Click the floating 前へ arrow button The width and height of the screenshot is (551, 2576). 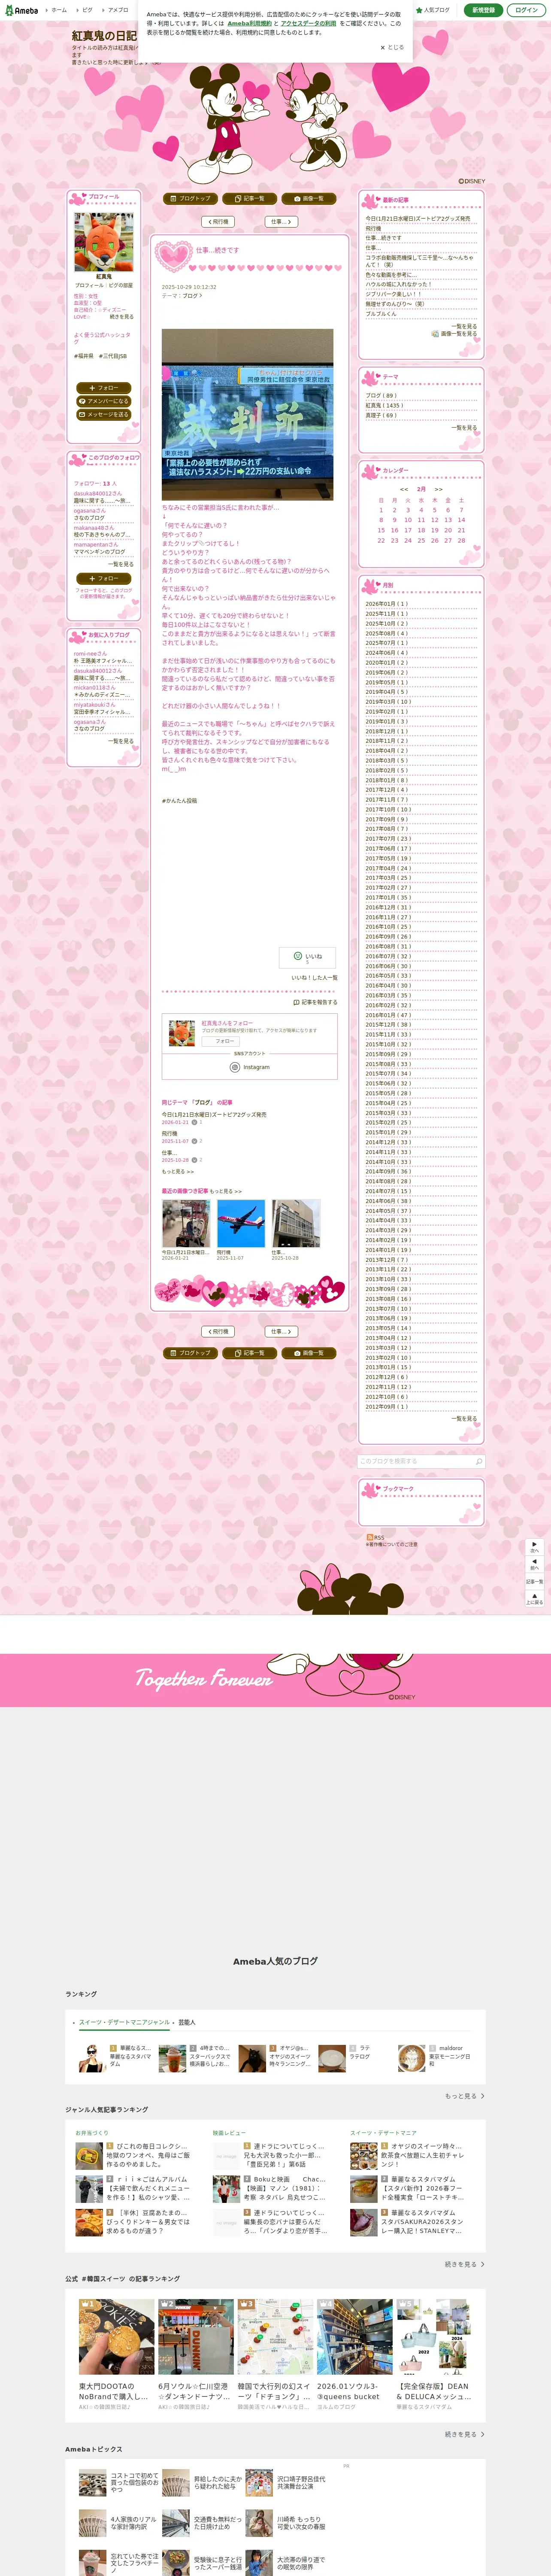pos(534,1563)
